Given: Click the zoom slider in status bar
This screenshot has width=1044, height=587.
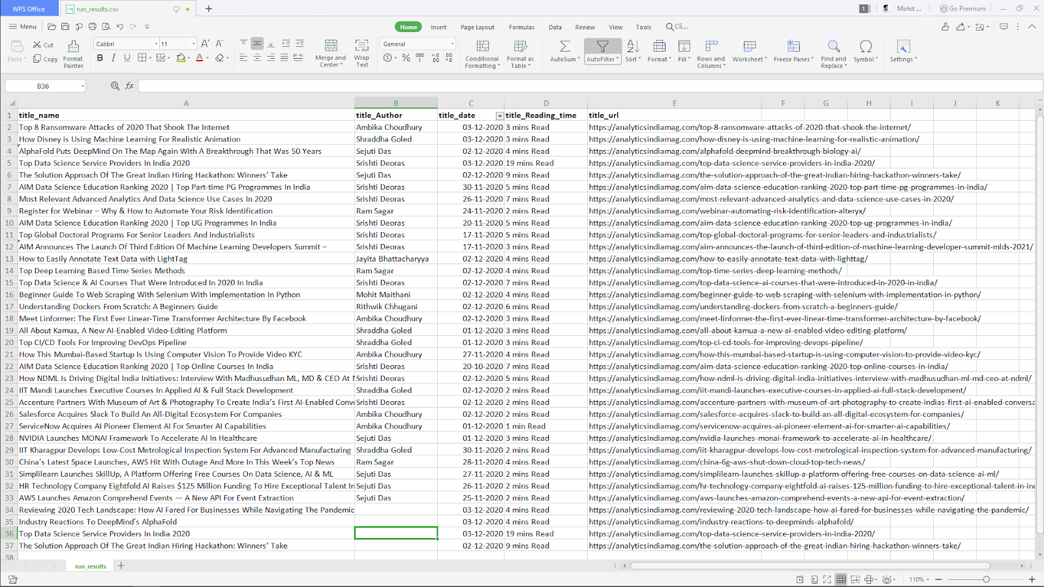Looking at the screenshot, I should (x=986, y=579).
